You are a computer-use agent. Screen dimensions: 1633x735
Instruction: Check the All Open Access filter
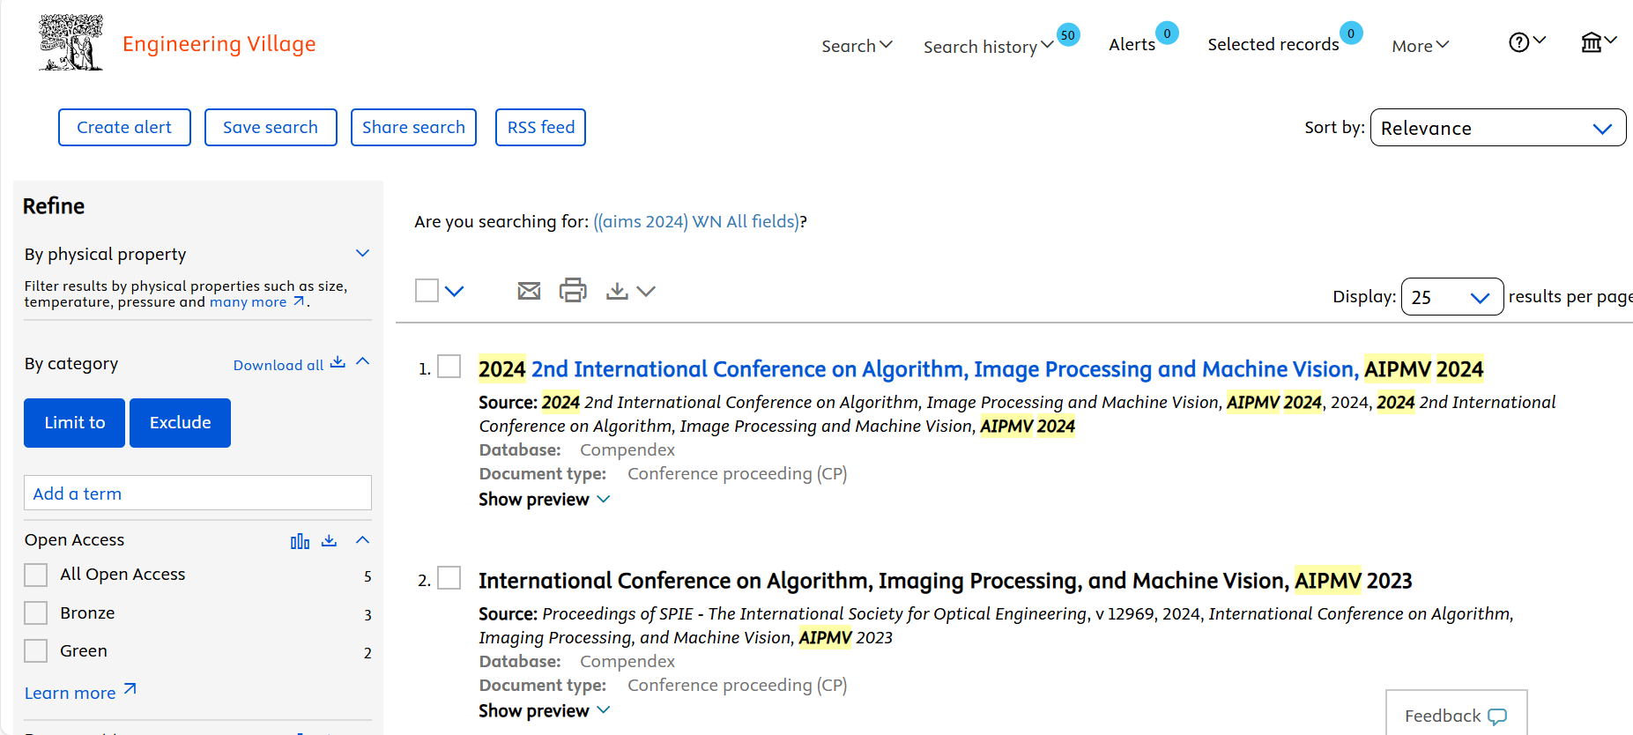pos(36,575)
